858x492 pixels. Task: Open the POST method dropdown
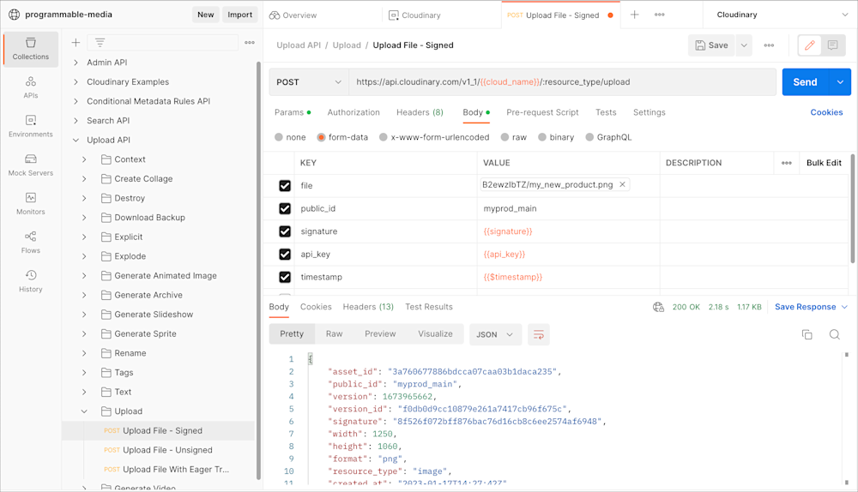[x=309, y=82]
